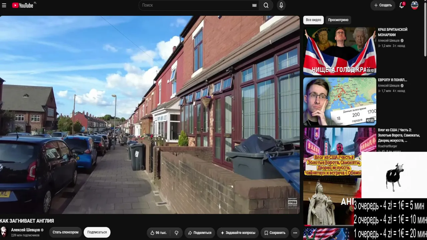This screenshot has width=427, height=240.
Task: Like the video (96 тыс.)
Action: coord(158,233)
